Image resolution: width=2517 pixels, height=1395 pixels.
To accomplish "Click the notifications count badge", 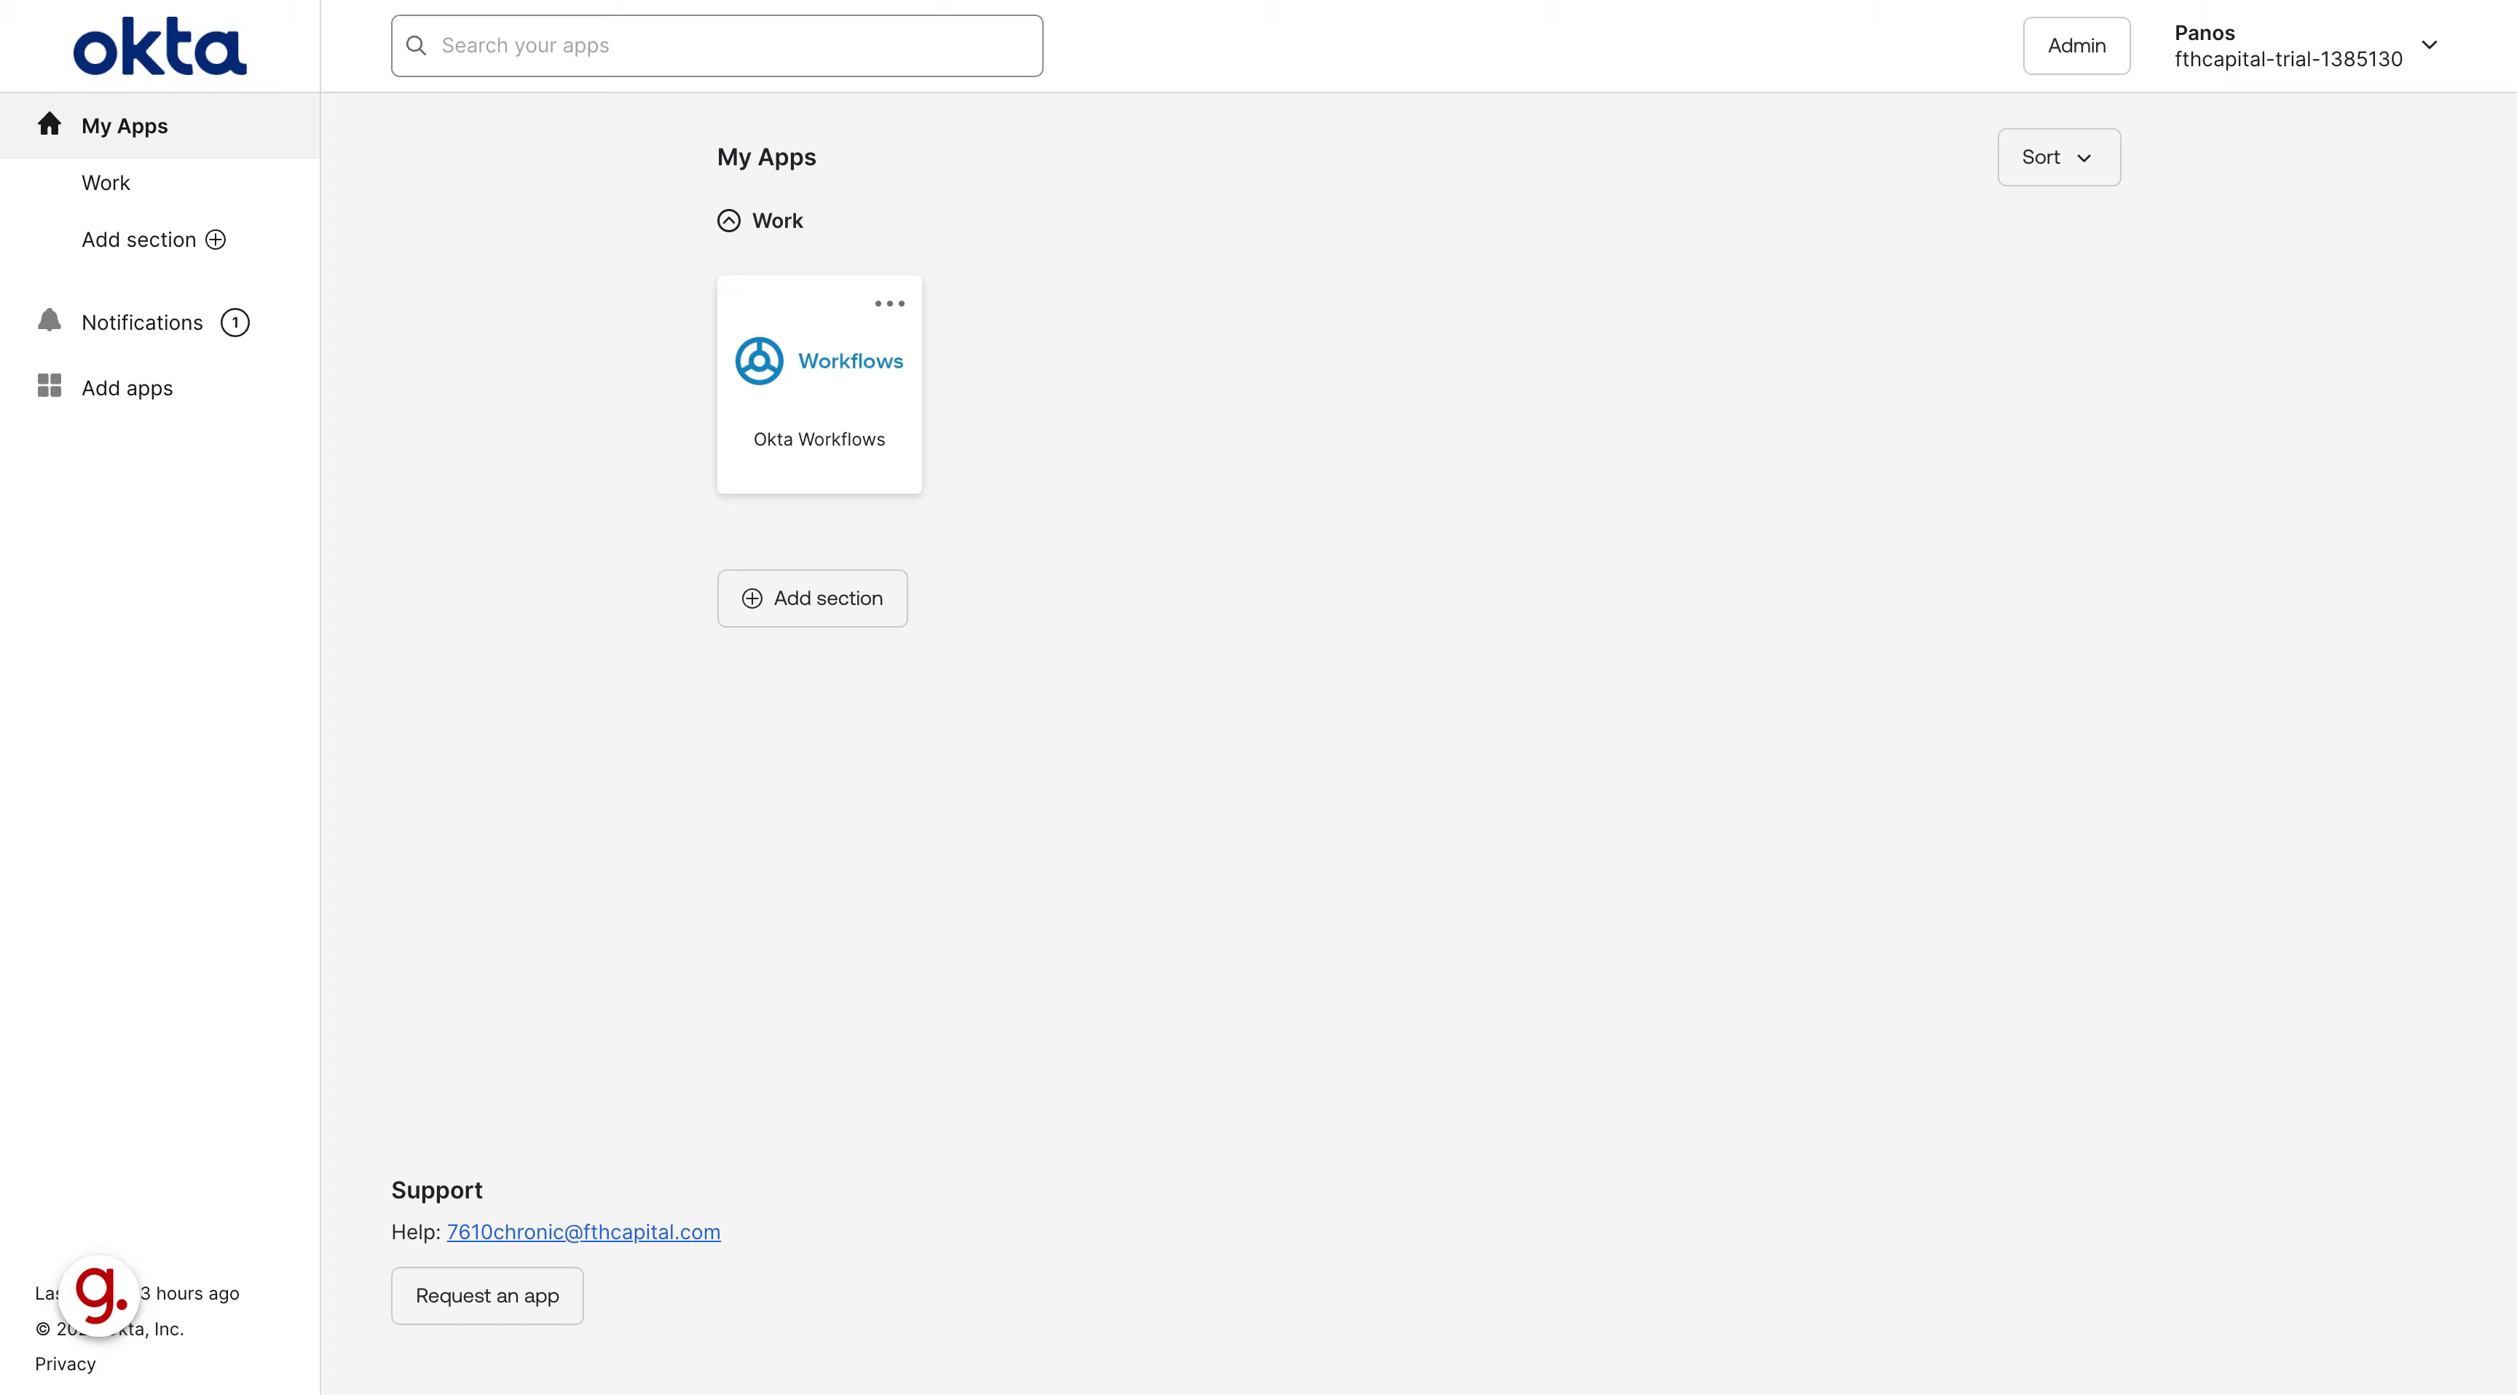I will (235, 323).
